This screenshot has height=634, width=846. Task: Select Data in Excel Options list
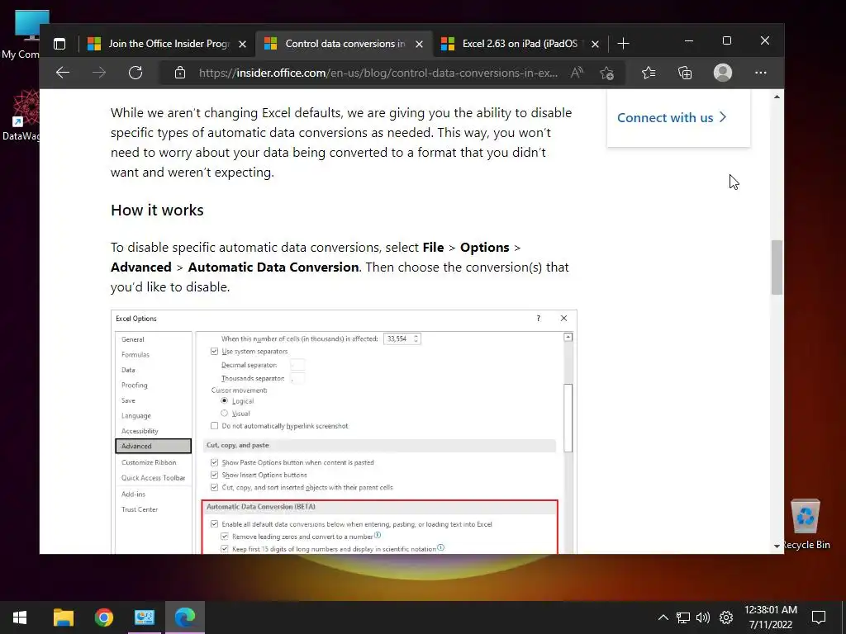coord(128,370)
